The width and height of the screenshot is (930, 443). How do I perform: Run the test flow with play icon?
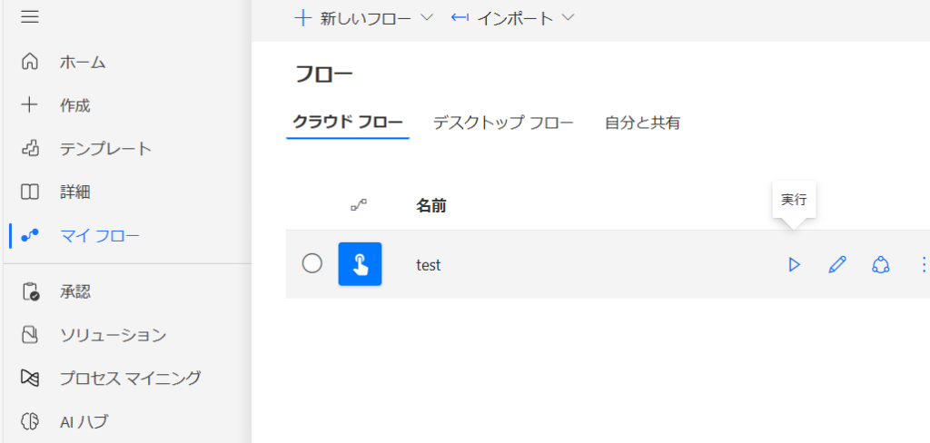point(794,264)
